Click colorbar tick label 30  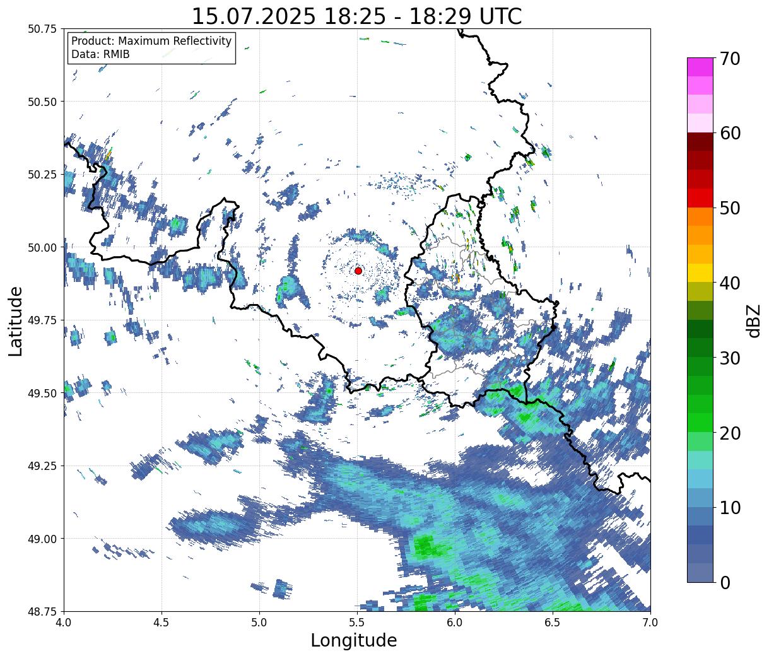[730, 358]
